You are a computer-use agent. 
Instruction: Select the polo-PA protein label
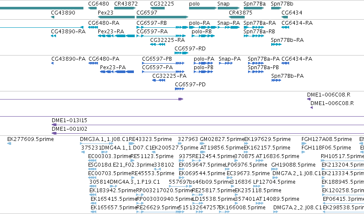pyautogui.click(x=204, y=59)
